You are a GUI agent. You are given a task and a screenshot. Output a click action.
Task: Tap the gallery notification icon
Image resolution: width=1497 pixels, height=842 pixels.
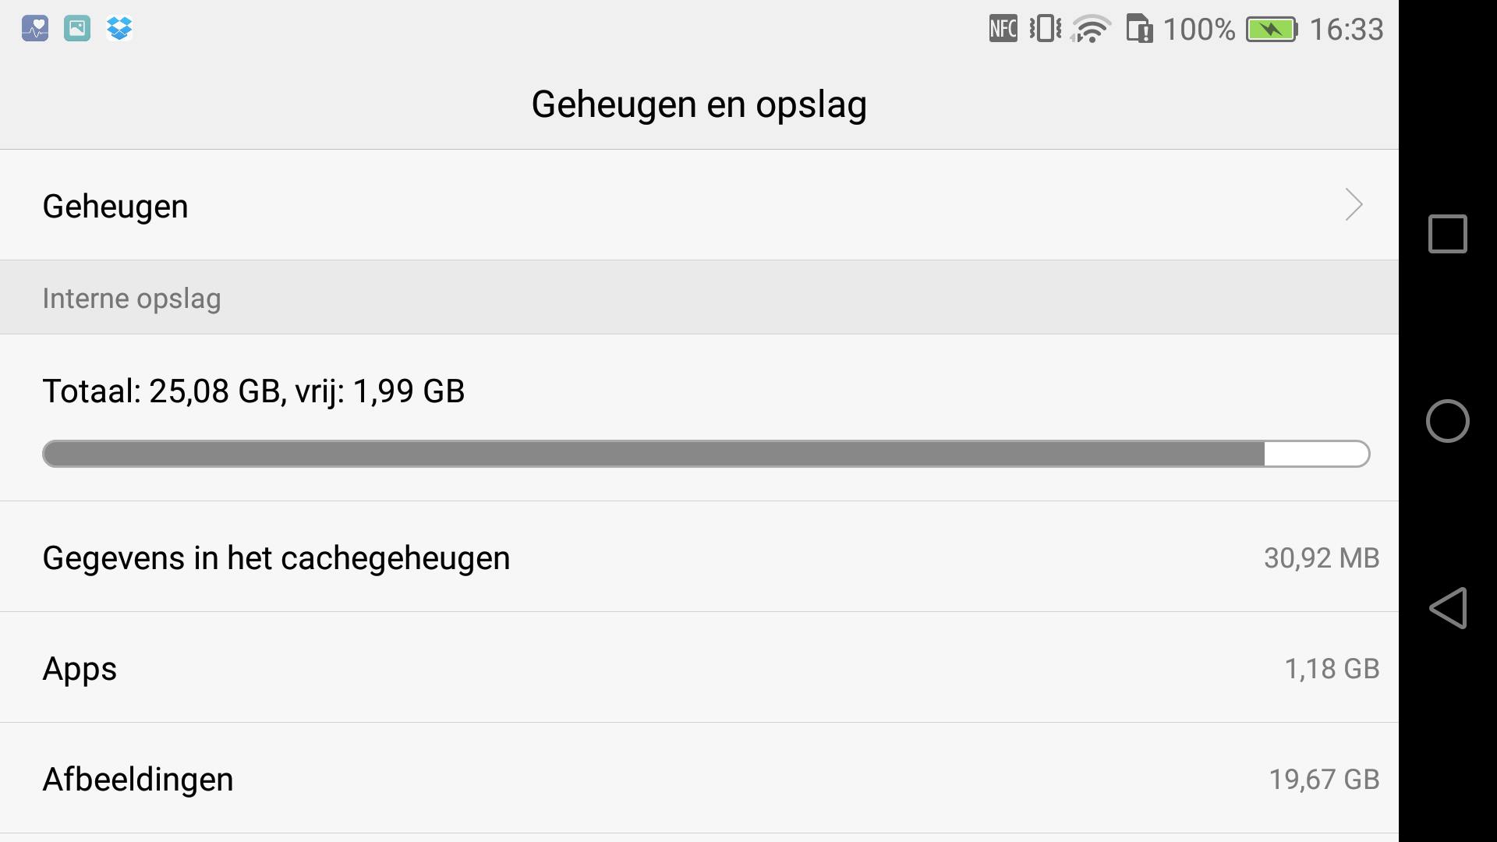tap(77, 29)
